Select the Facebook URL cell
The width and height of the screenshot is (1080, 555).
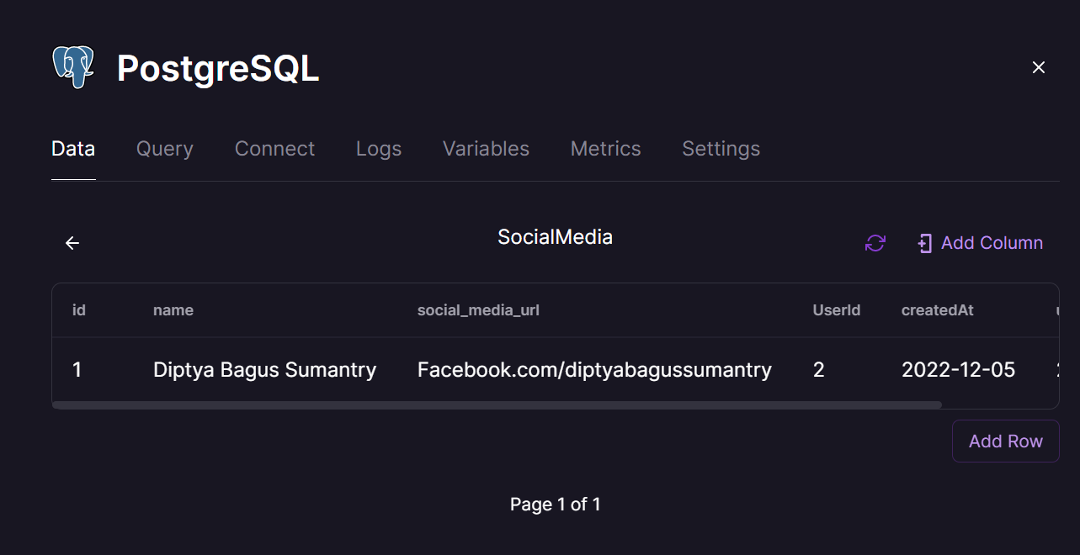[593, 369]
